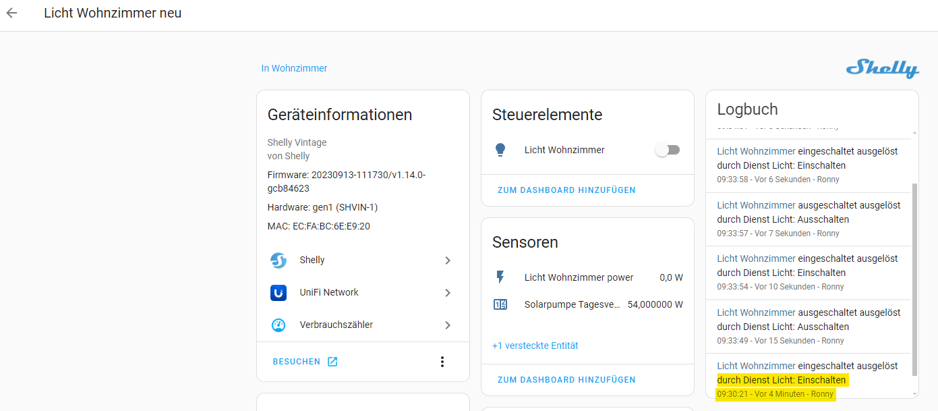Click the Shelly integration icon

(x=279, y=261)
